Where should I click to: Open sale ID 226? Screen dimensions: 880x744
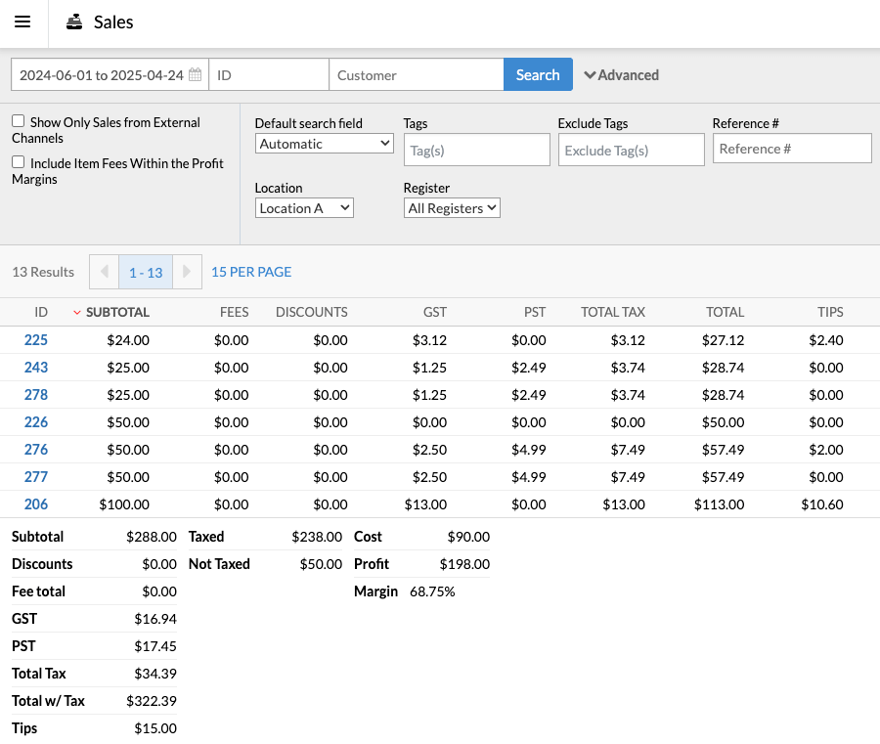(x=36, y=422)
